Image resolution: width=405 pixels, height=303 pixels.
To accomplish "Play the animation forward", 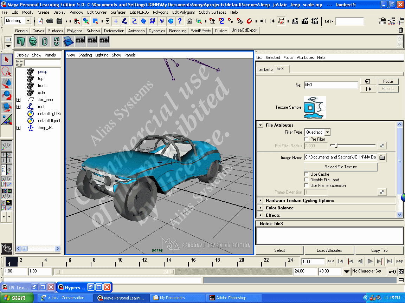I will 369,262.
